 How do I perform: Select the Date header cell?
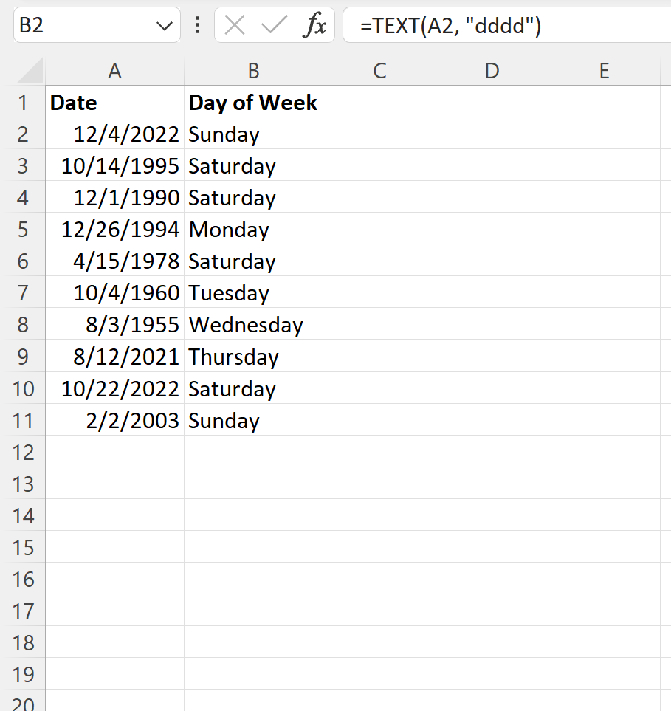[114, 102]
